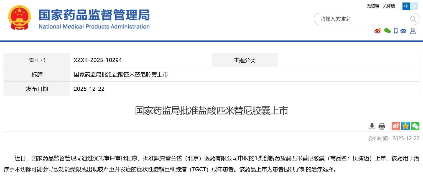The height and width of the screenshot is (179, 423).
Task: Open the 无障碍 accessibility link
Action: pyautogui.click(x=373, y=6)
